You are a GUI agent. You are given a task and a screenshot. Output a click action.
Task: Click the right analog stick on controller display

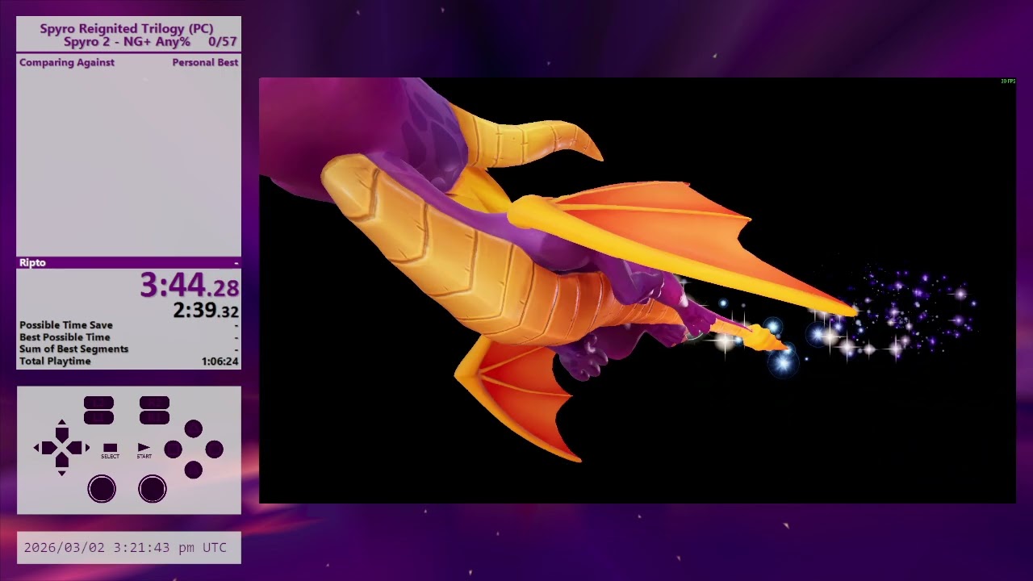point(153,489)
